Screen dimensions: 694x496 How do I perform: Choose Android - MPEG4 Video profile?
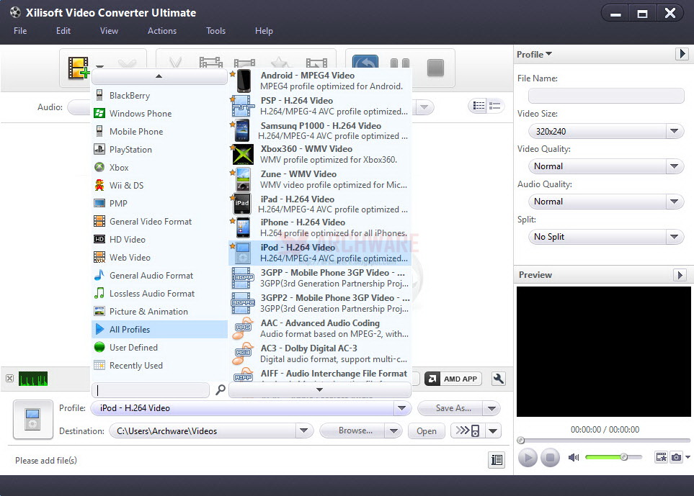[x=320, y=81]
